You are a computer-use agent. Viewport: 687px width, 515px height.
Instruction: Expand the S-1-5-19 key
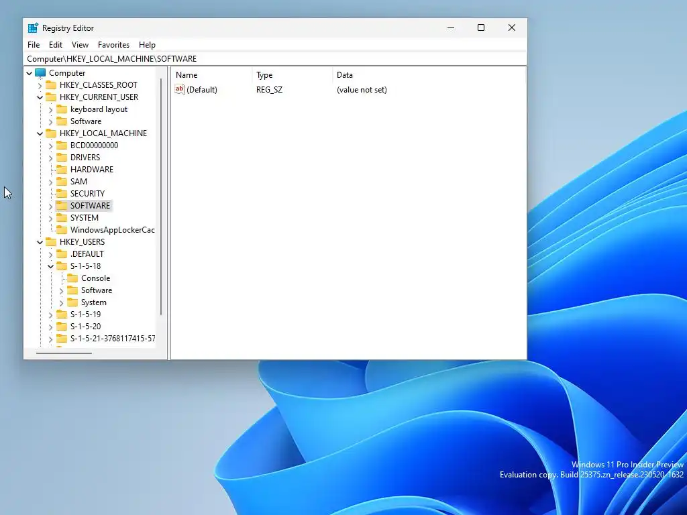click(50, 315)
